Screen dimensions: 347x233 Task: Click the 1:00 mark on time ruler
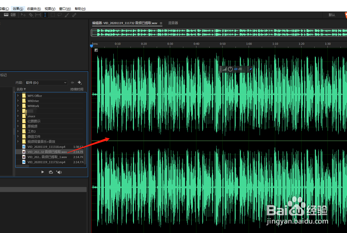click(249, 44)
